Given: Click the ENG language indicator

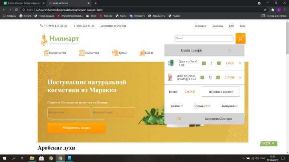Looking at the screenshot, I should pos(263,158).
